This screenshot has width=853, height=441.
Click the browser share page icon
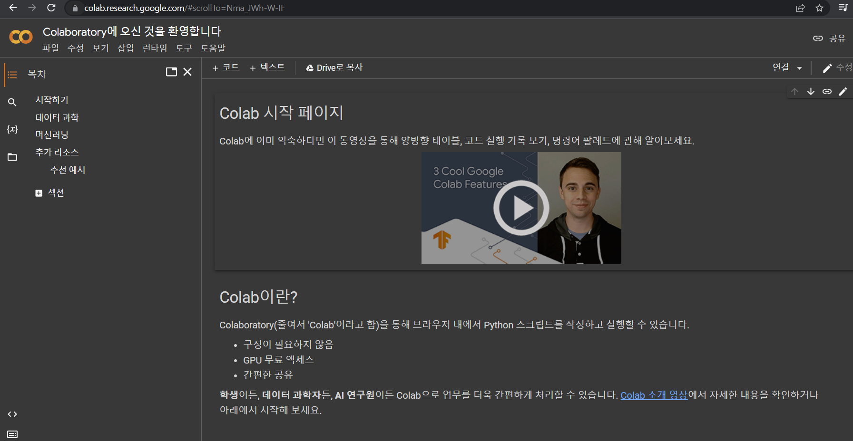[x=801, y=8]
